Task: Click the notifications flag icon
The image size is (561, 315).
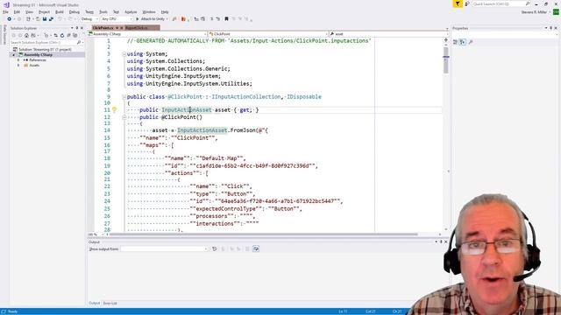Action: [458, 3]
